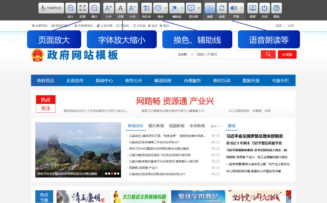This screenshot has height=203, width=327.
Task: Switch to plain text mode (纯文本) icon
Action: tap(146, 8)
